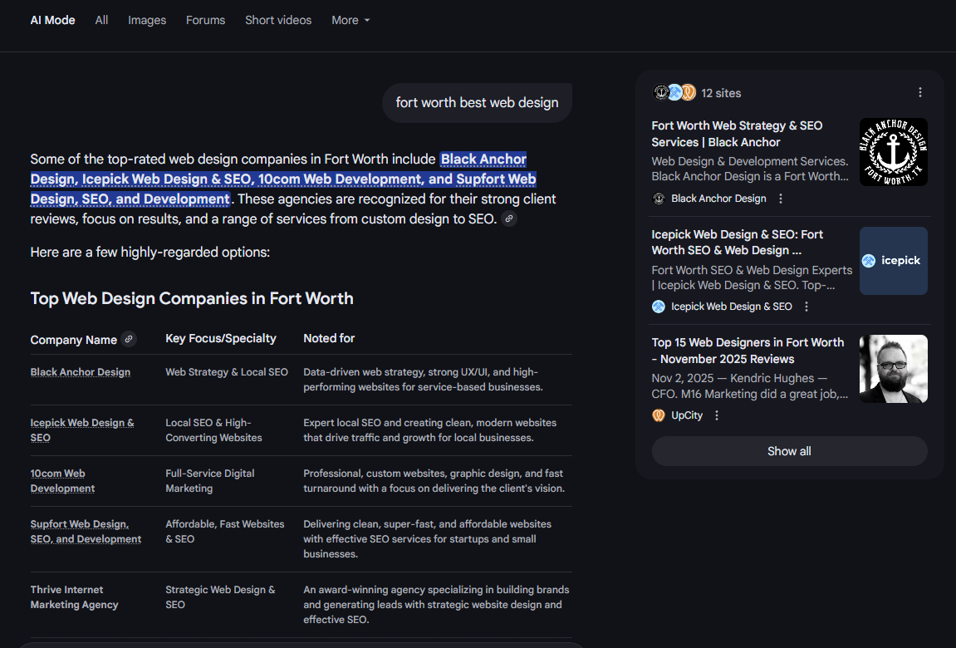
Task: Click the three-dot icon beside Black Anchor Design source
Action: click(780, 199)
